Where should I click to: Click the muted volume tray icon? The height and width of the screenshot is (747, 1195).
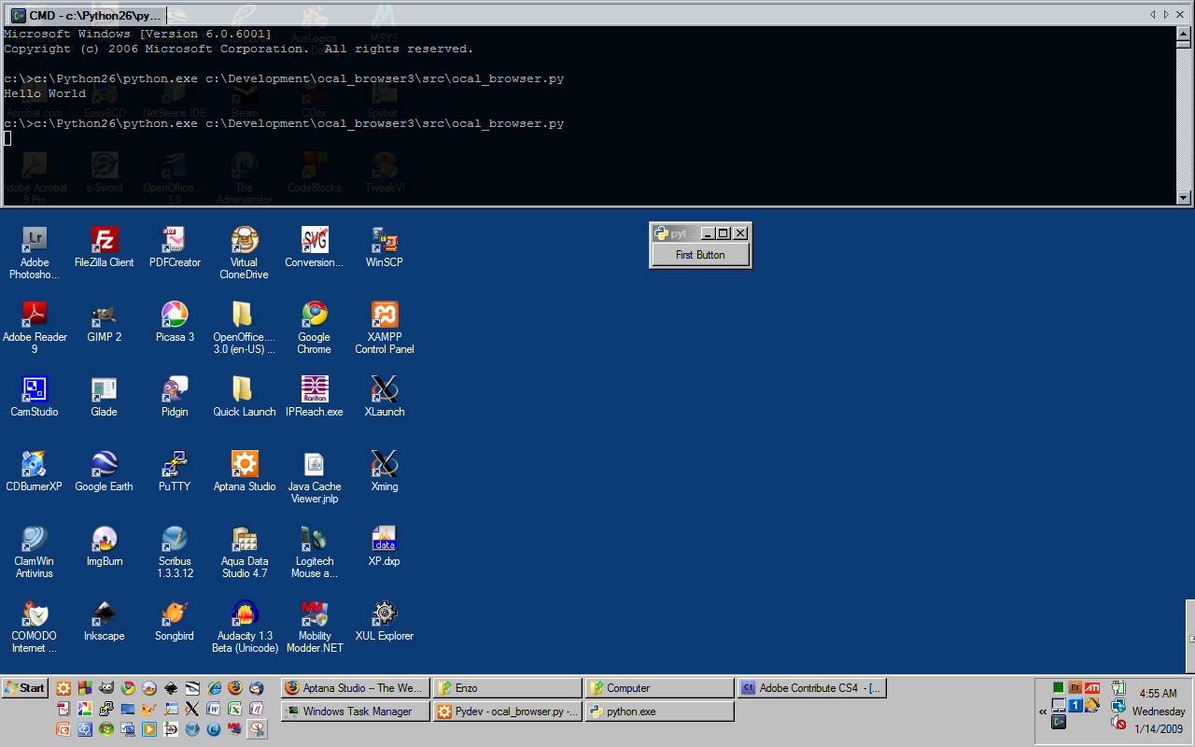pyautogui.click(x=1118, y=723)
